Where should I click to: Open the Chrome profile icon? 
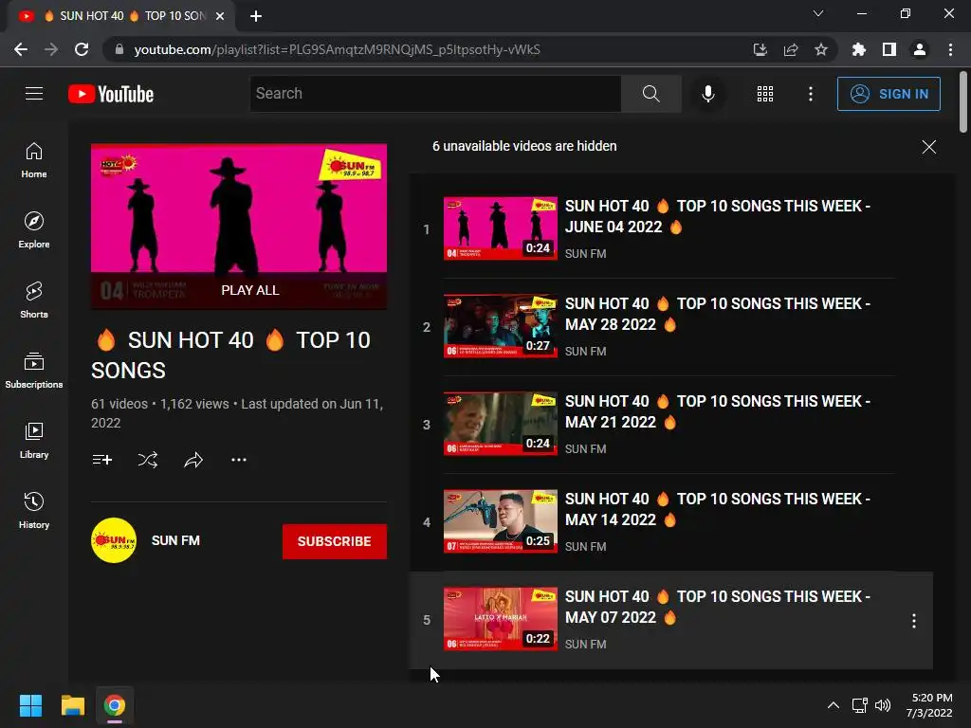[920, 49]
